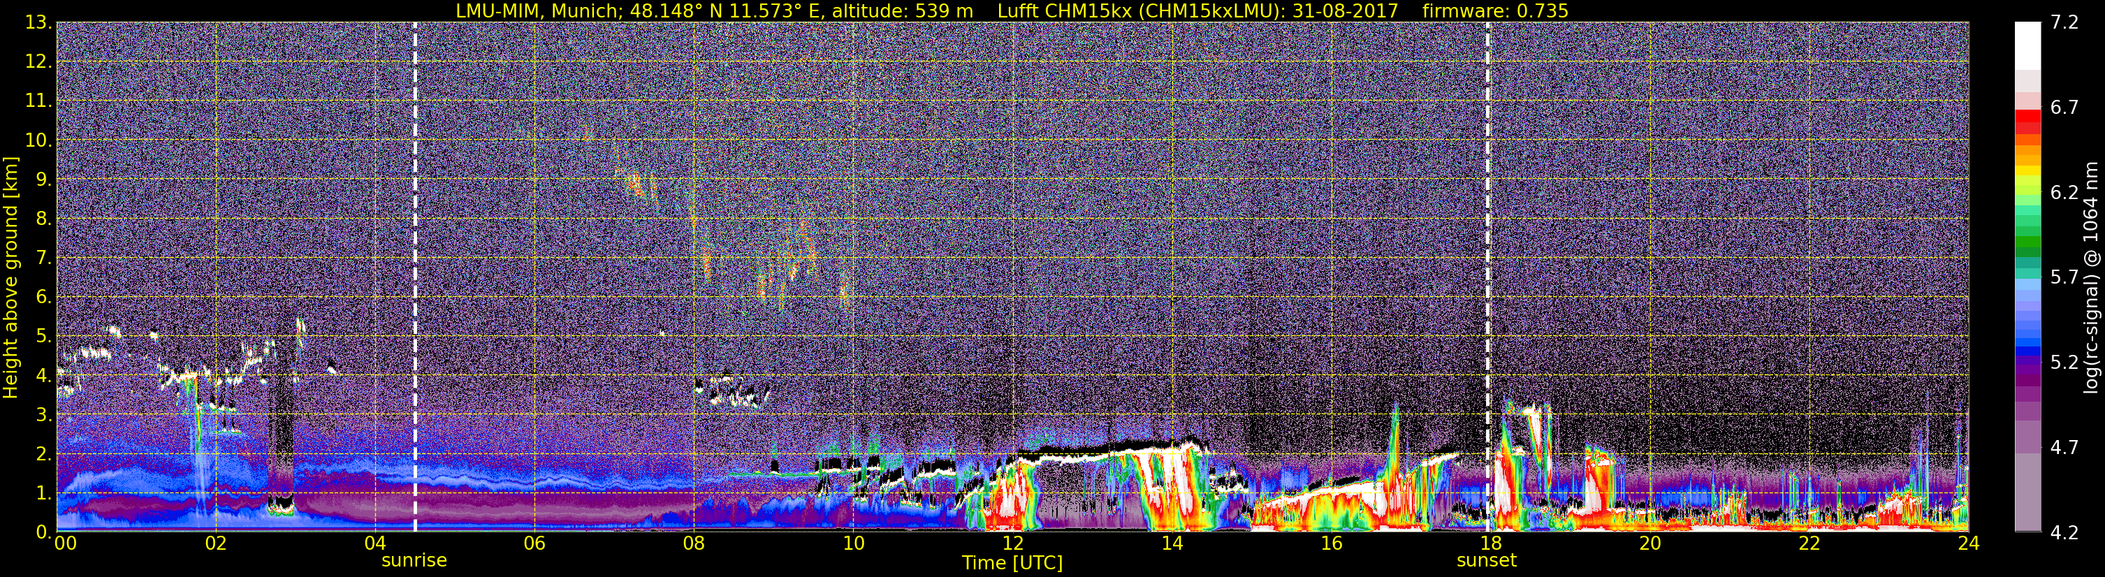Click the time axis tick label 00
2105x577 pixels.
[66, 544]
